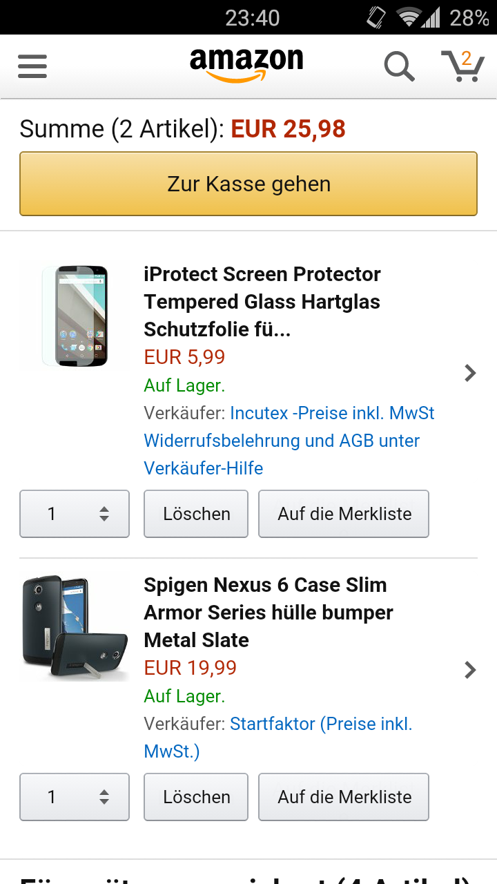
Task: Move iProtect protector to Auf die Merkliste
Action: pyautogui.click(x=344, y=514)
